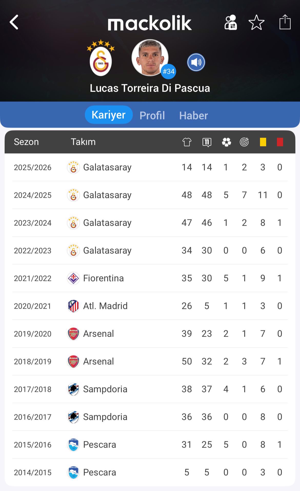
Task: Tap the goals ball column icon
Action: (x=226, y=142)
